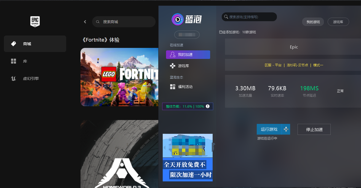The image size is (361, 188).
Task: Switch to the 我的游戏 tab
Action: [x=313, y=22]
